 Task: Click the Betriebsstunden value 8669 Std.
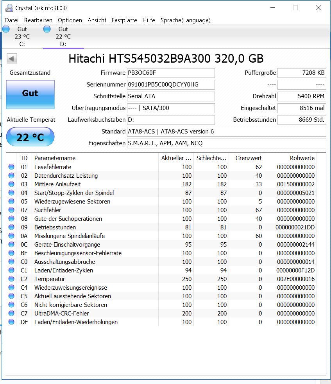[302, 120]
